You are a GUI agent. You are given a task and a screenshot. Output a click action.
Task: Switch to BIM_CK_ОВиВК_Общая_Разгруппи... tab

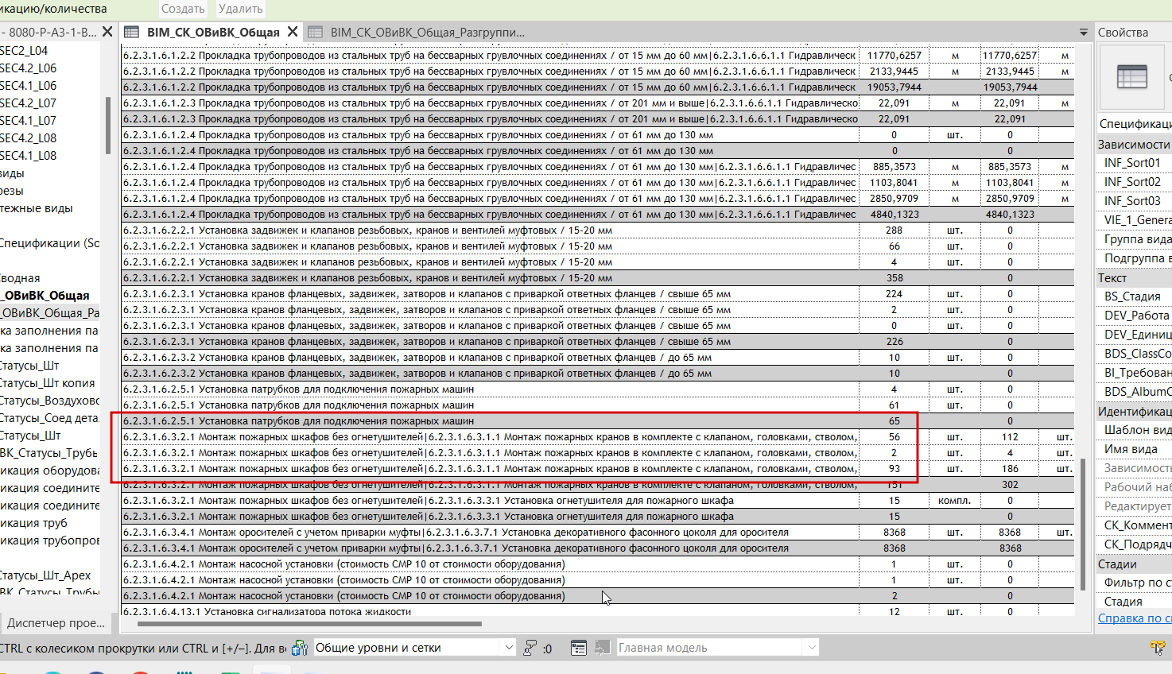click(x=427, y=33)
